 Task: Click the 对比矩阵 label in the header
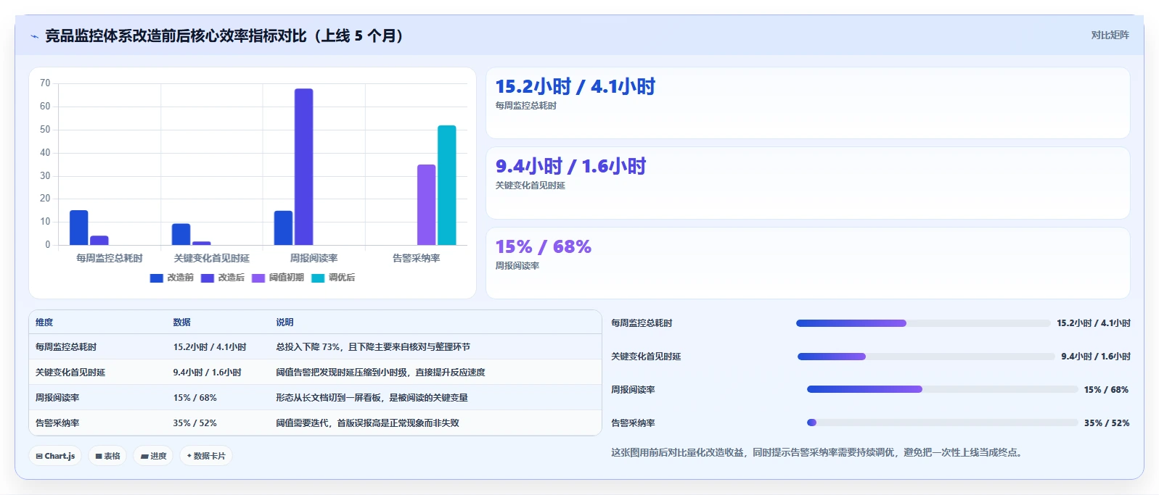[x=1110, y=35]
